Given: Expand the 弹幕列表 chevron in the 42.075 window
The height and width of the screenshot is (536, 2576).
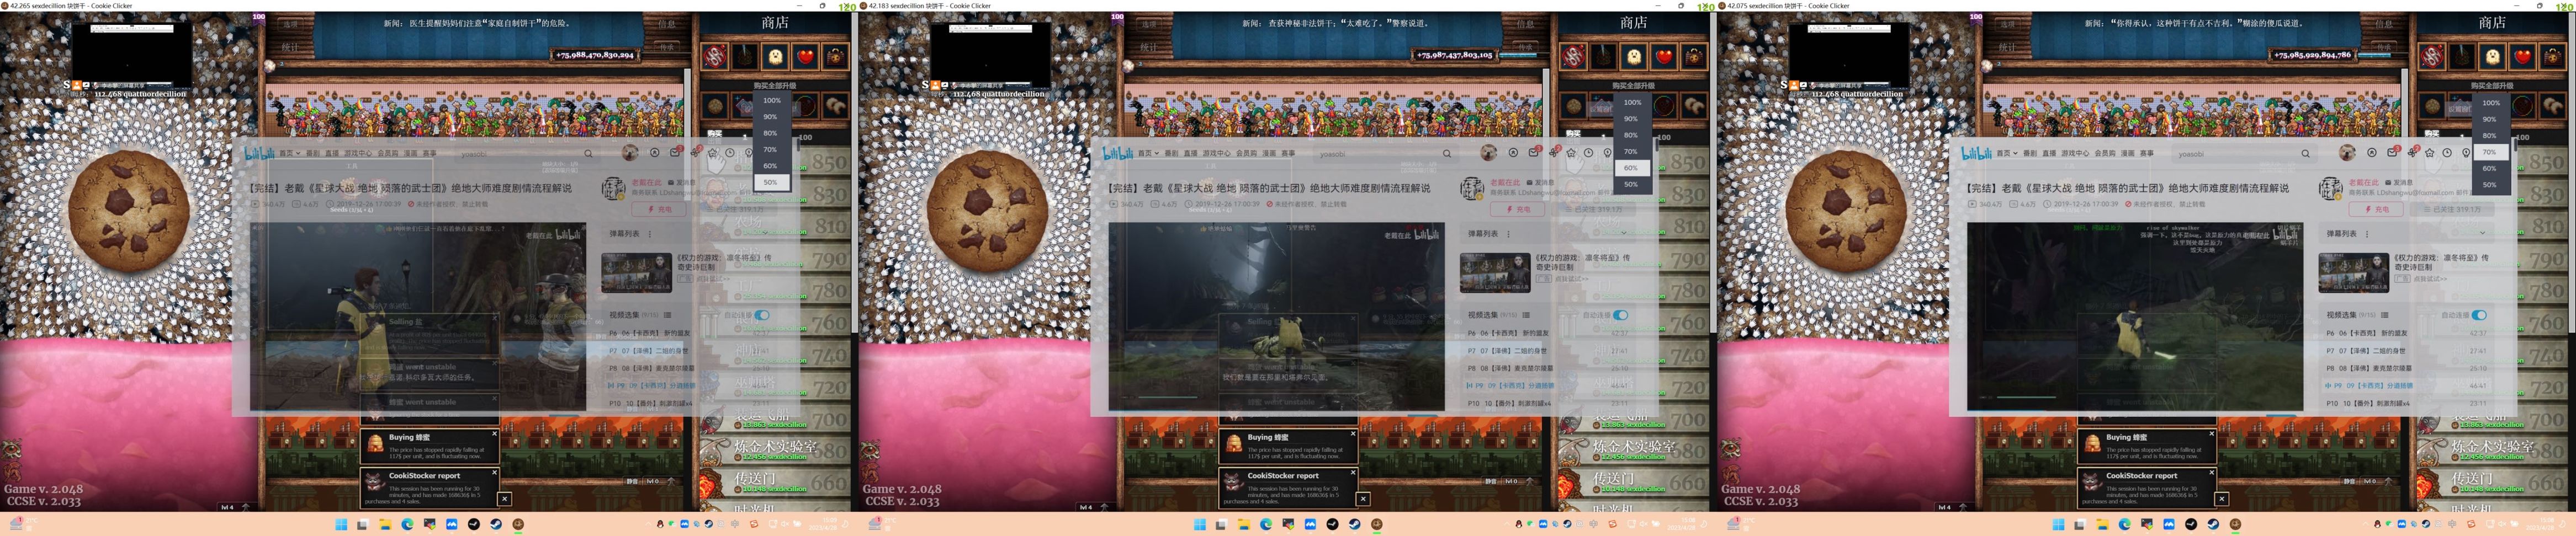Looking at the screenshot, I should click(2482, 234).
